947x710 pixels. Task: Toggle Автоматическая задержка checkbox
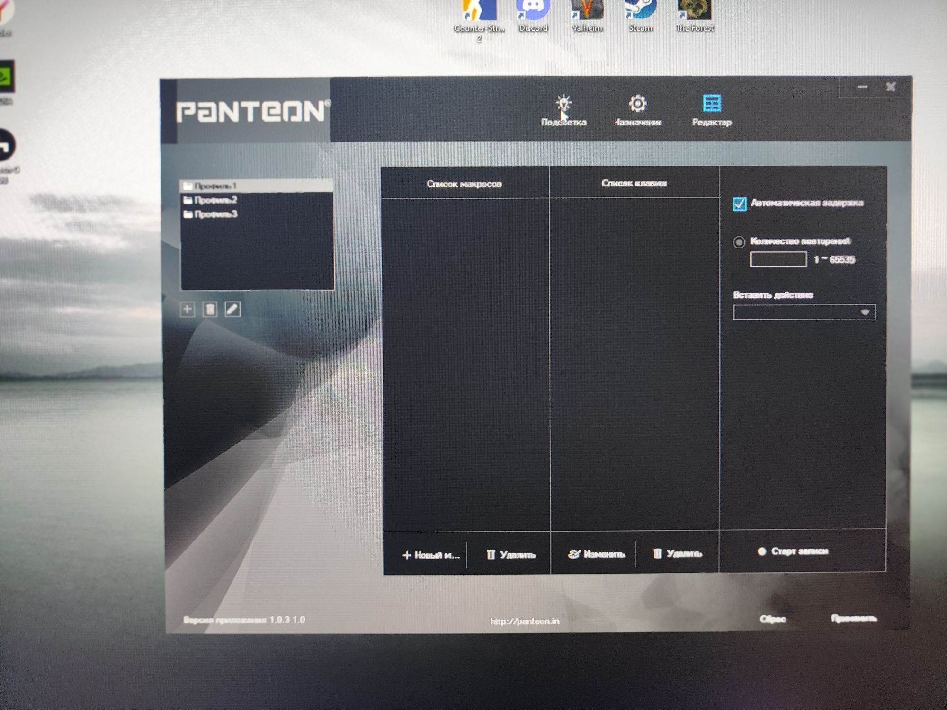pyautogui.click(x=739, y=204)
